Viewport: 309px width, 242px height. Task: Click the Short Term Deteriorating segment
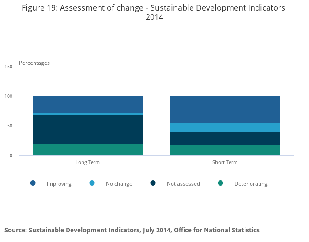tap(225, 150)
